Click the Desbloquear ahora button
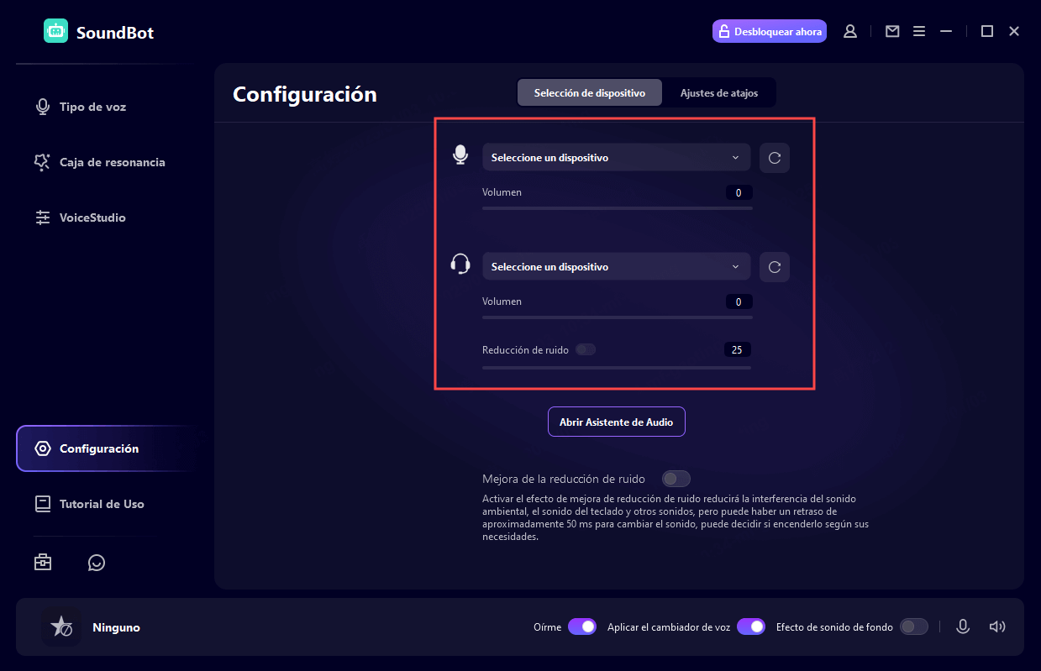The width and height of the screenshot is (1041, 671). click(x=769, y=30)
